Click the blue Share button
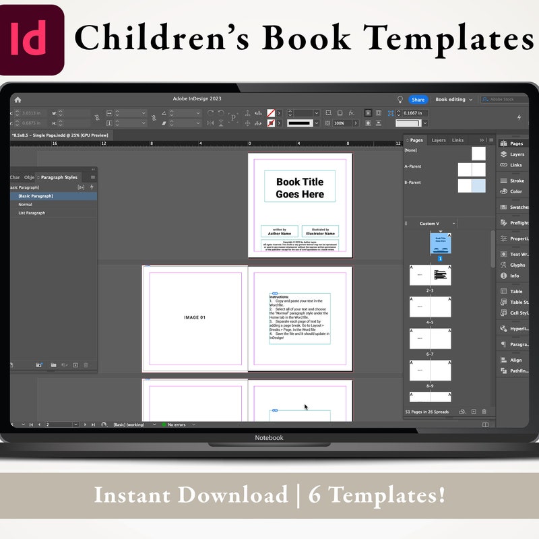The image size is (539, 539). (418, 98)
